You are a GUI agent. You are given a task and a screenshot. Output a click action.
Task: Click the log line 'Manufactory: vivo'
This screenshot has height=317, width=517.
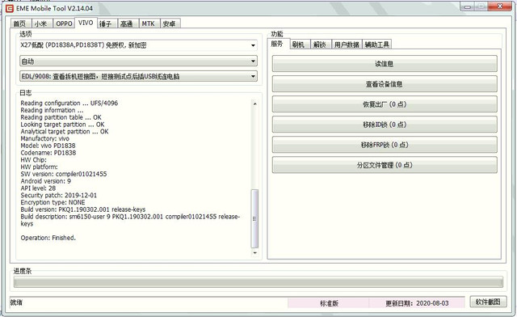(x=45, y=139)
